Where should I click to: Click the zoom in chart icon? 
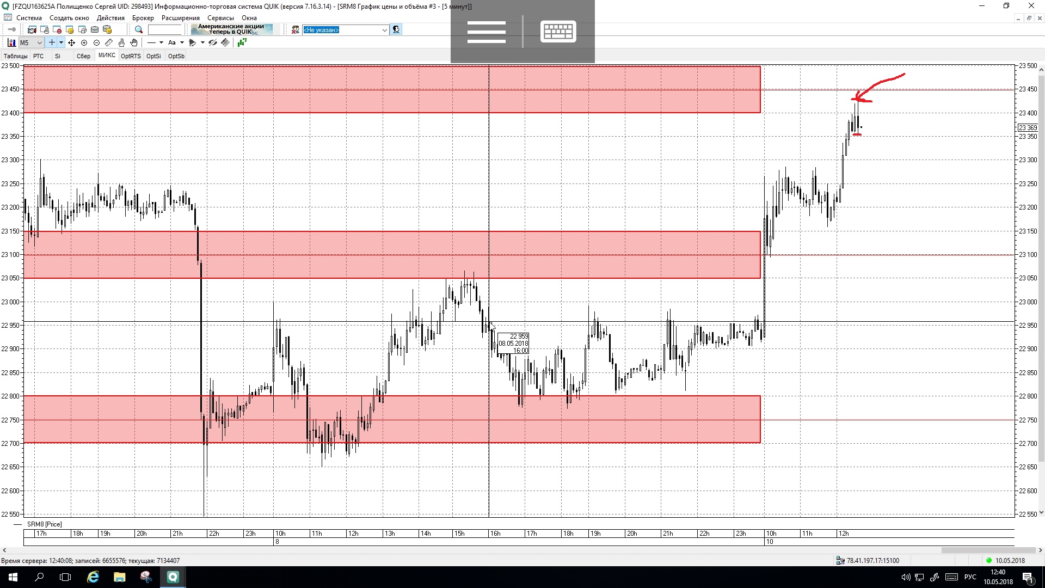(84, 42)
